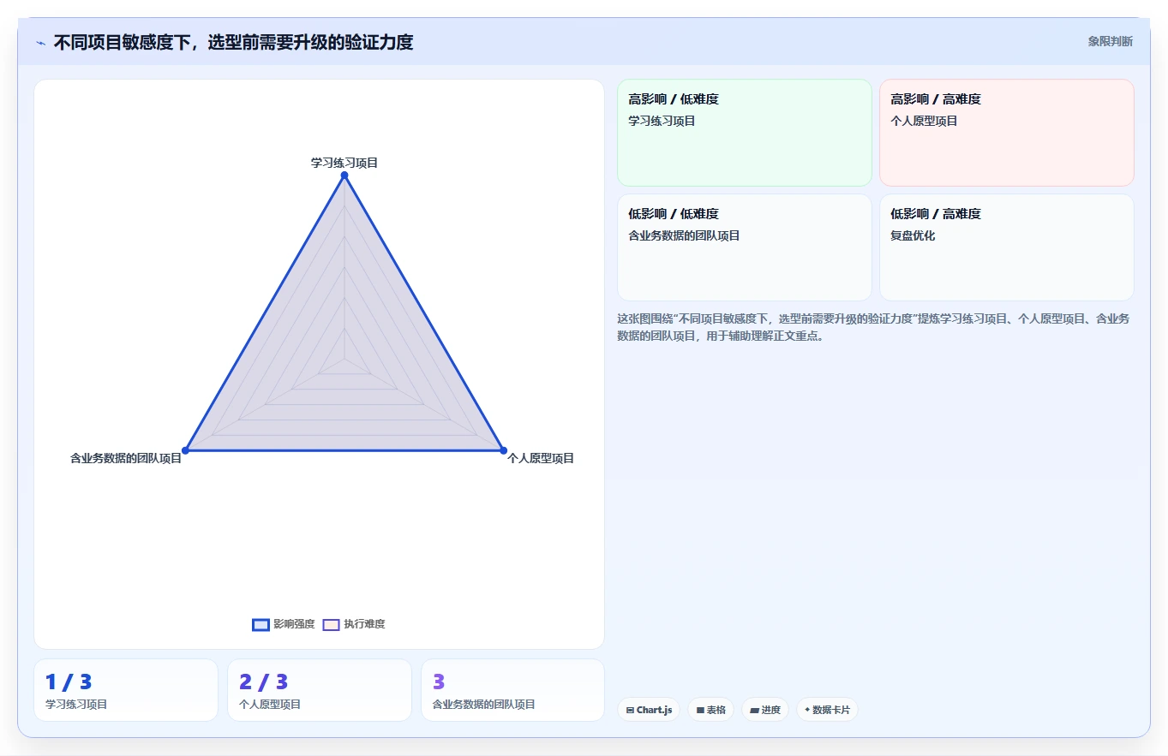Image resolution: width=1168 pixels, height=756 pixels.
Task: Click the 学习练习项目 axis label on radar chart
Action: [x=344, y=163]
